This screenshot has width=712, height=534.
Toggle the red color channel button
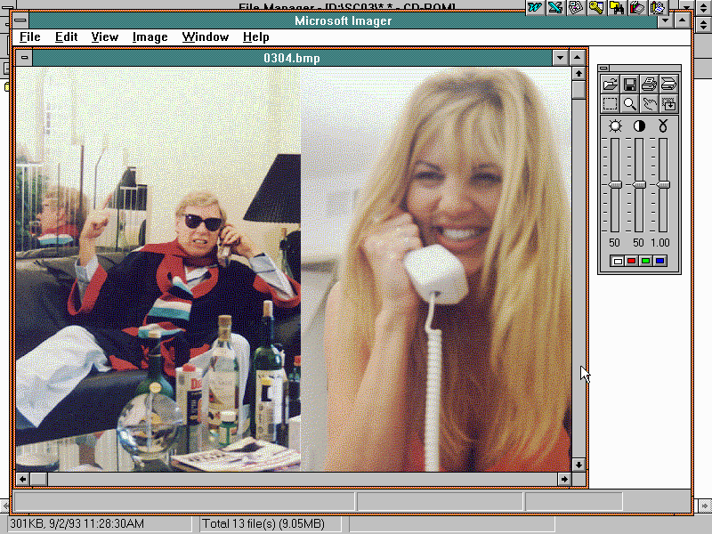(632, 262)
